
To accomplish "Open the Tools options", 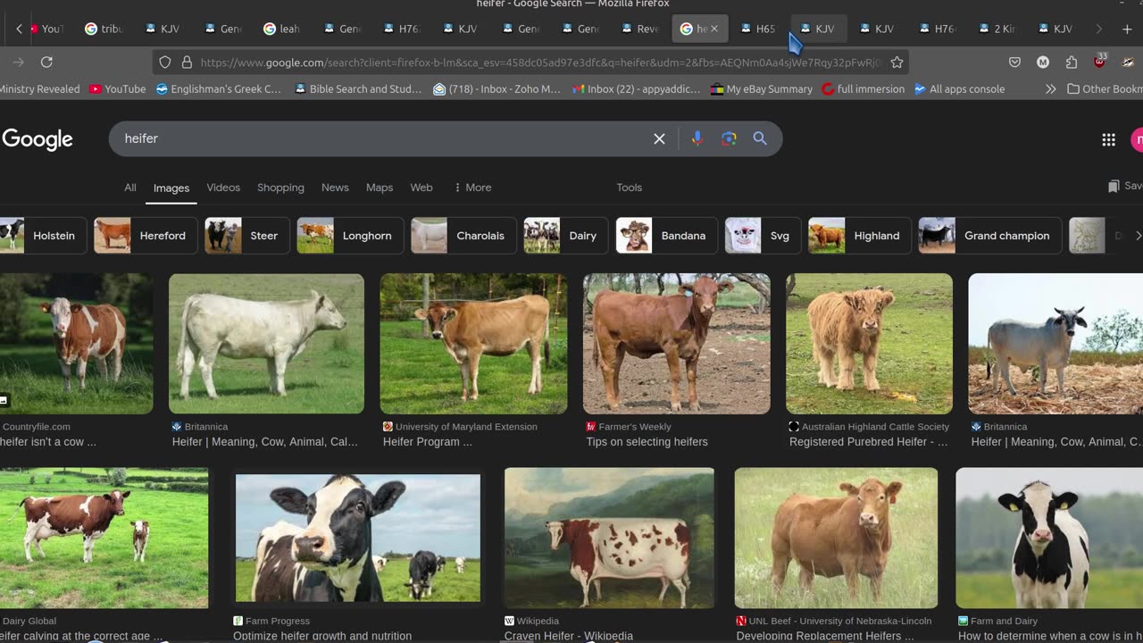I will 630,188.
